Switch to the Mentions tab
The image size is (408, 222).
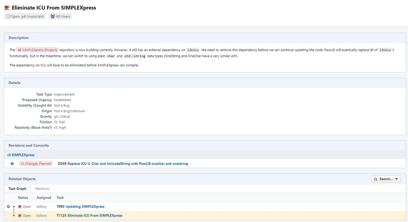point(42,188)
